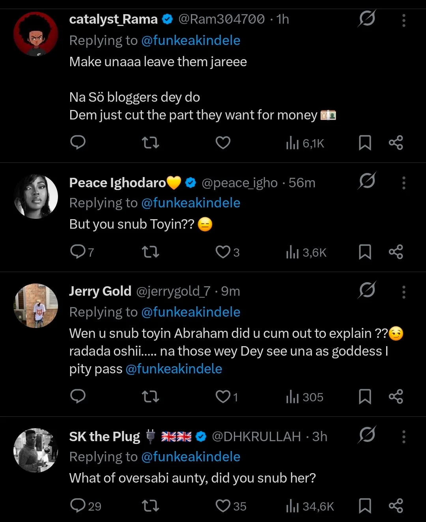Like catalyst_Rama's tweet
The image size is (426, 522).
coord(223,142)
